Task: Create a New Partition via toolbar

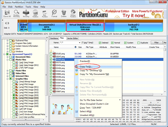Action: click(x=45, y=14)
